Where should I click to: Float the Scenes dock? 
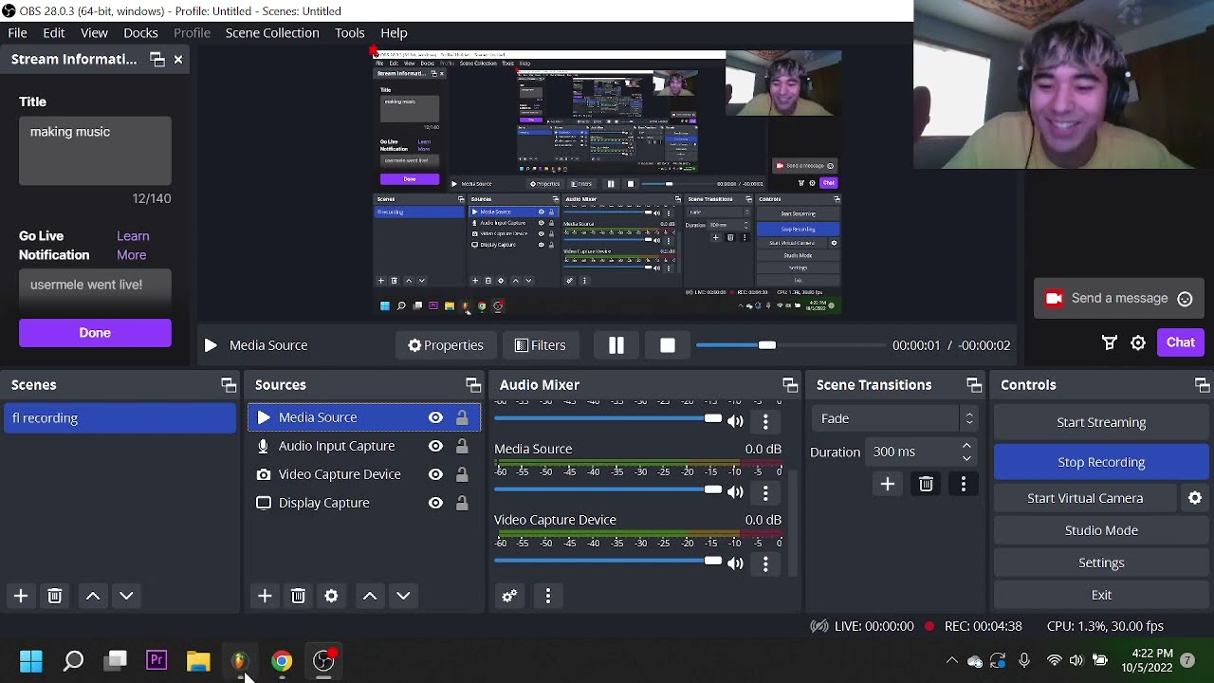tap(229, 385)
